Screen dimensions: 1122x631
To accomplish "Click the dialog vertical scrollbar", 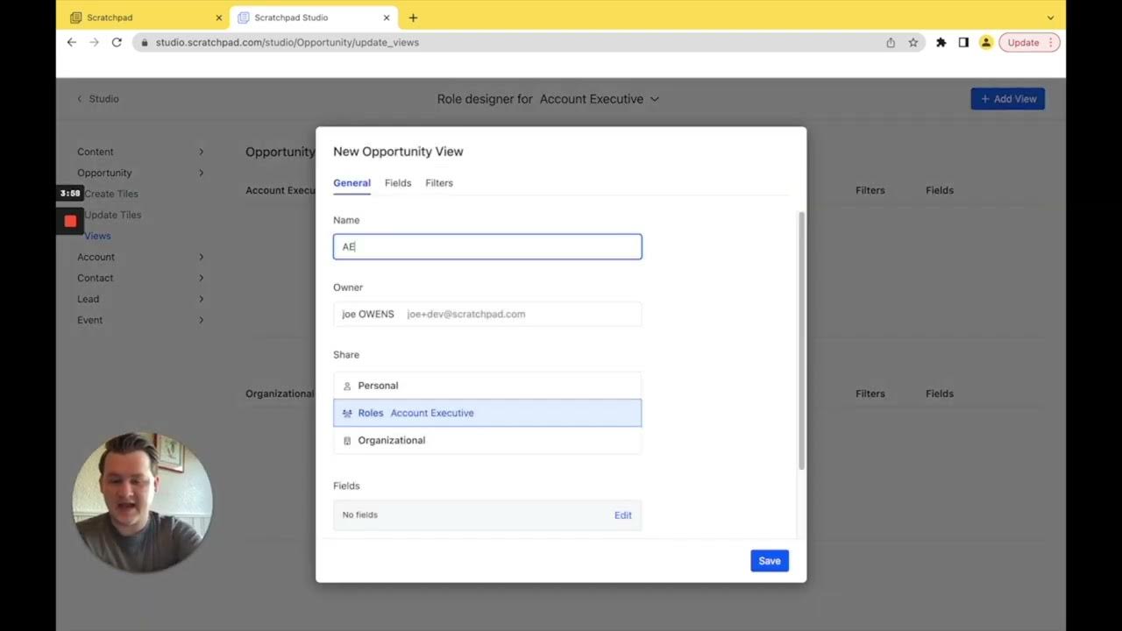I will point(800,340).
